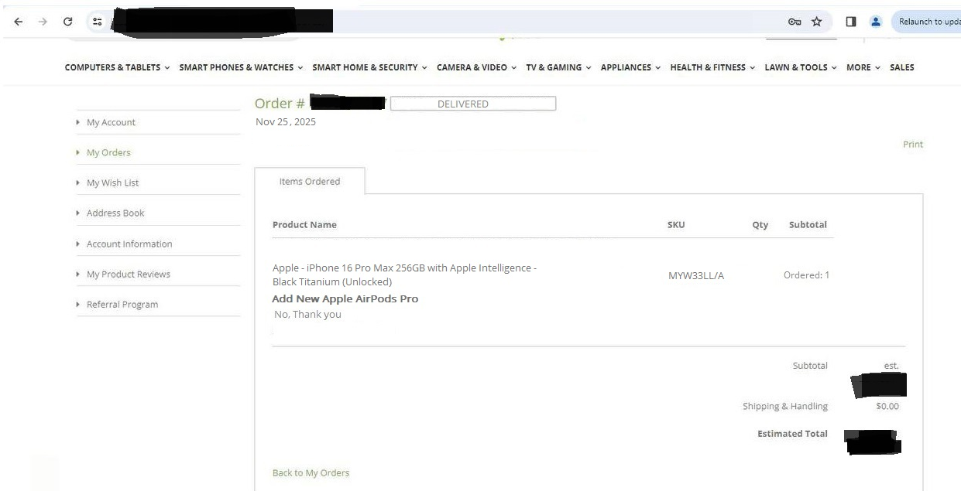Click the browser back arrow
961x491 pixels.
coord(18,22)
